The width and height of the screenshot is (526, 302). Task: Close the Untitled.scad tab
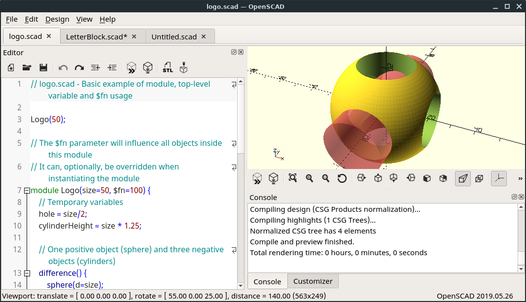[x=204, y=36]
